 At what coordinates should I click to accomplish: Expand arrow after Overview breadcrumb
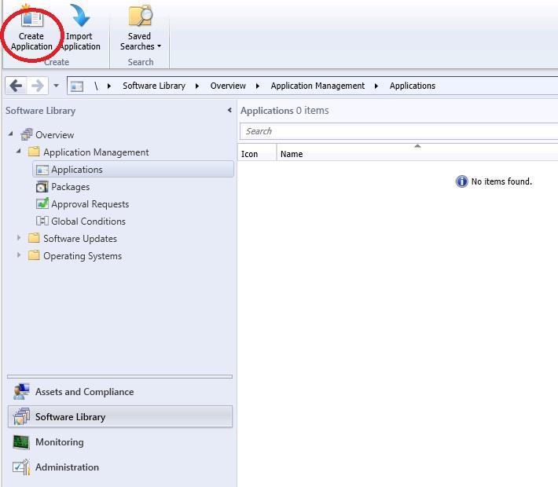258,86
